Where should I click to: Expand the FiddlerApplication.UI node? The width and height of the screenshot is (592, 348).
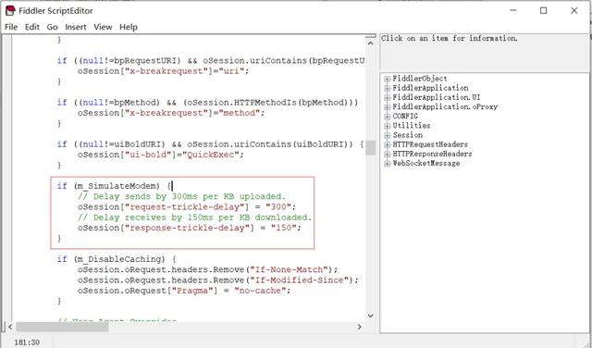(x=387, y=98)
